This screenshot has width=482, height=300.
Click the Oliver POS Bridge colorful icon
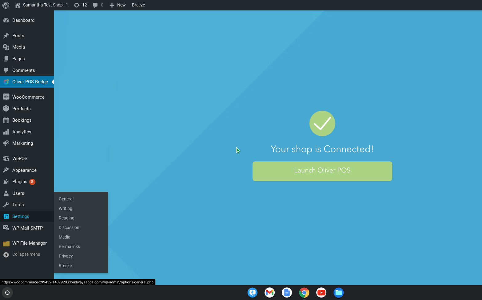click(6, 82)
